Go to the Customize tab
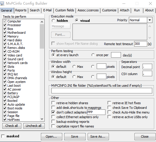Screen dimensions: 156x142 109,10
